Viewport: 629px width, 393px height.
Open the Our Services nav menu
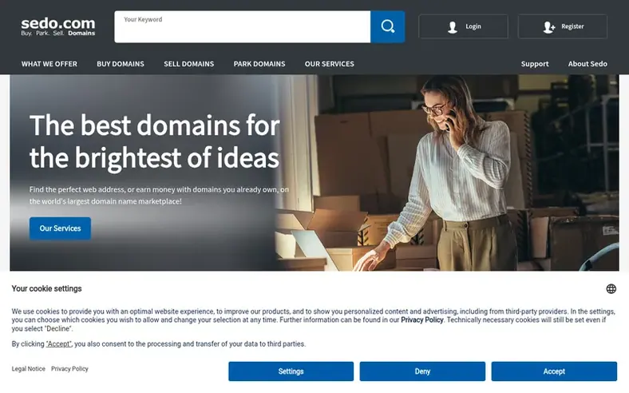click(330, 64)
